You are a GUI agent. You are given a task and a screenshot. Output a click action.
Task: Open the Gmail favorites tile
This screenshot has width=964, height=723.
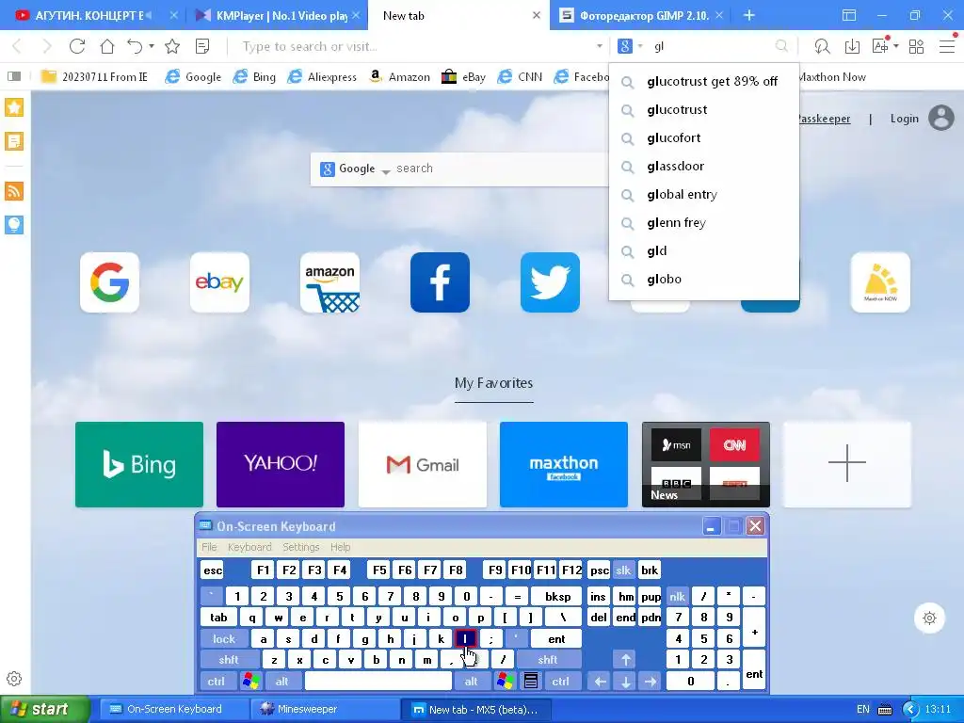coord(423,464)
